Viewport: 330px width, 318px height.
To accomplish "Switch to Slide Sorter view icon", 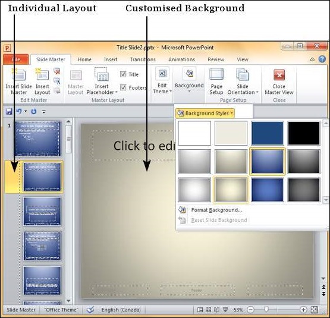I will [208, 310].
